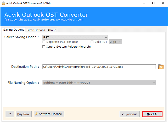
Task: Click the Destination Path input field
Action: (99, 67)
